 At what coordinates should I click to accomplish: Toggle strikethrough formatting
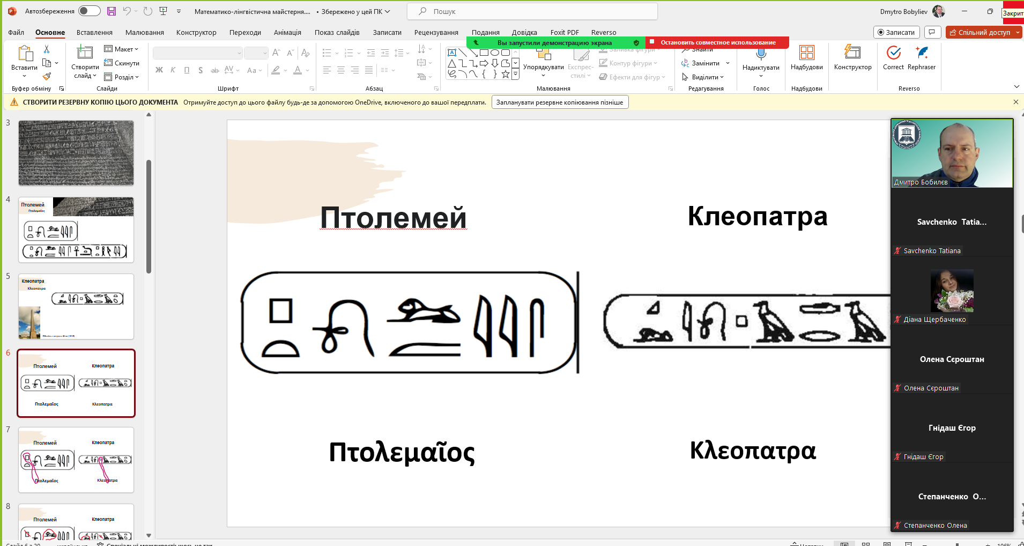pyautogui.click(x=214, y=70)
